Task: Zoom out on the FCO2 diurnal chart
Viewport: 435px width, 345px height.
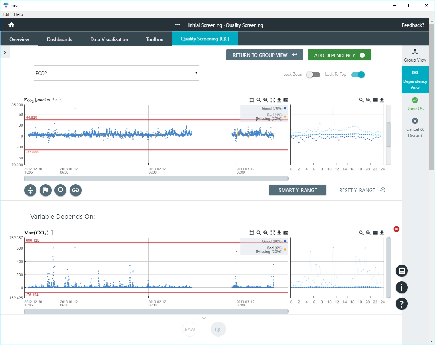Action: [368, 100]
